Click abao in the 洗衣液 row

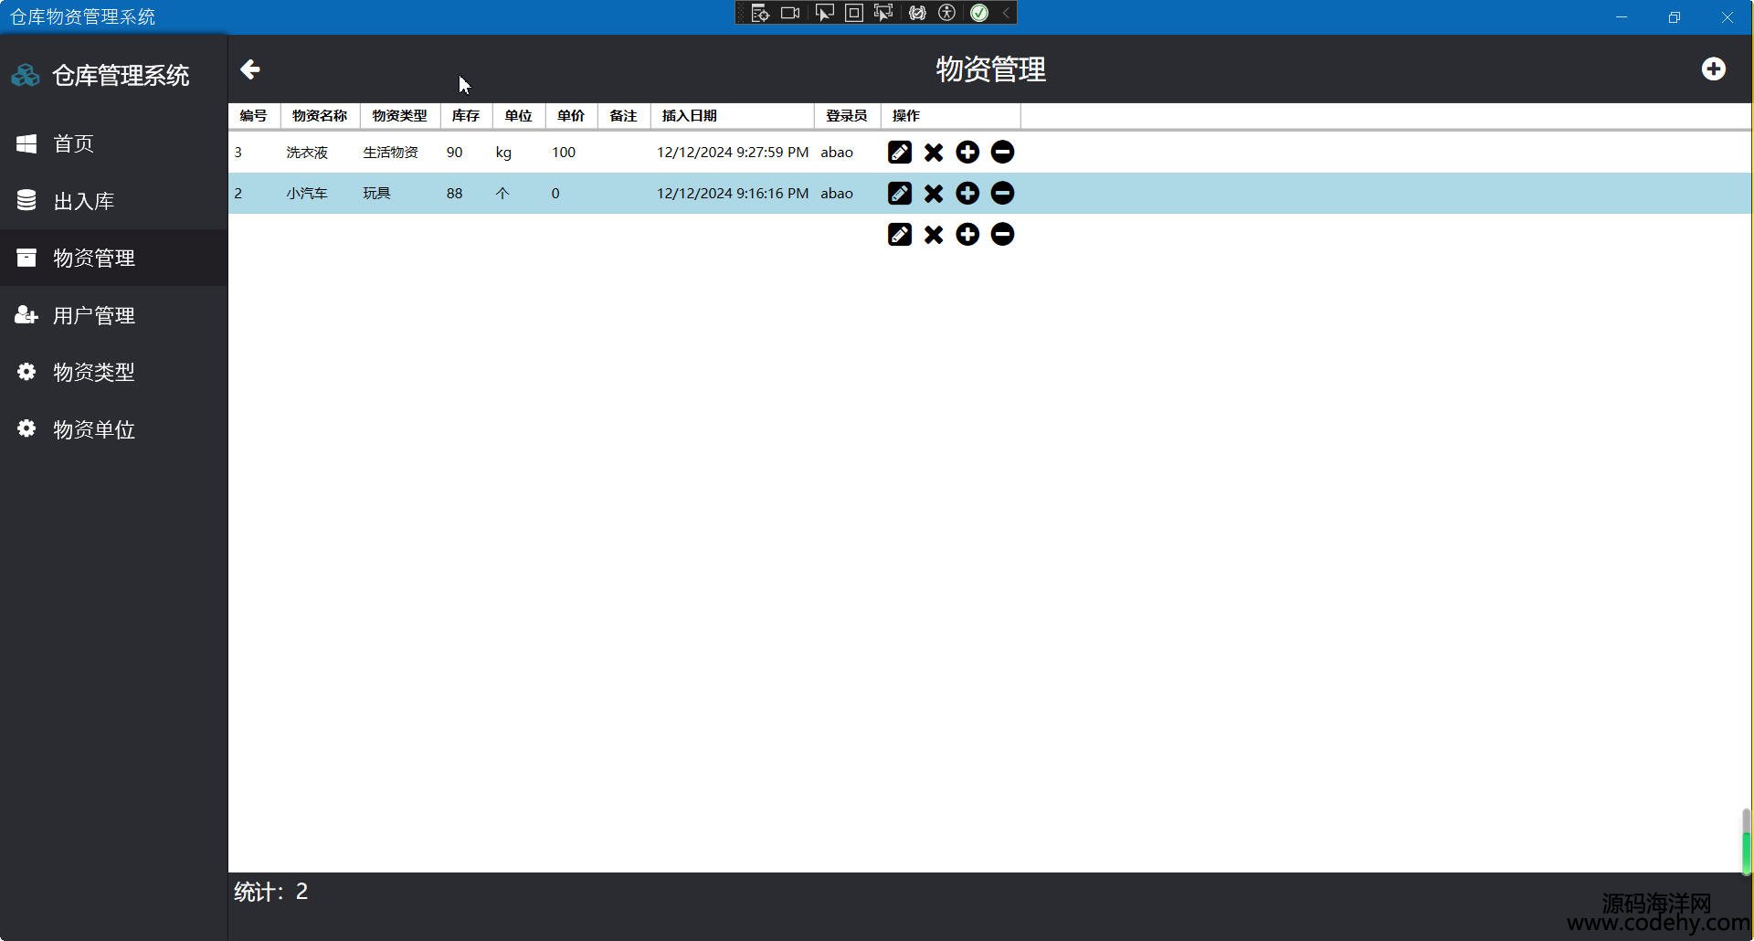pyautogui.click(x=837, y=153)
